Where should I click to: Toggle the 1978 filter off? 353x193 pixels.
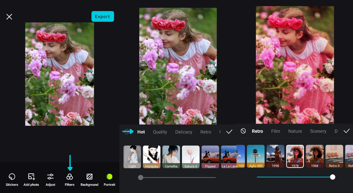[295, 156]
